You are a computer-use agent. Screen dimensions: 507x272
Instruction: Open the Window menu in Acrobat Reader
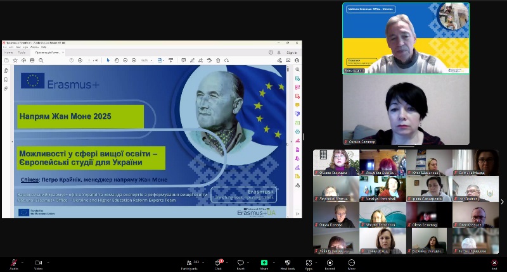tap(34, 47)
